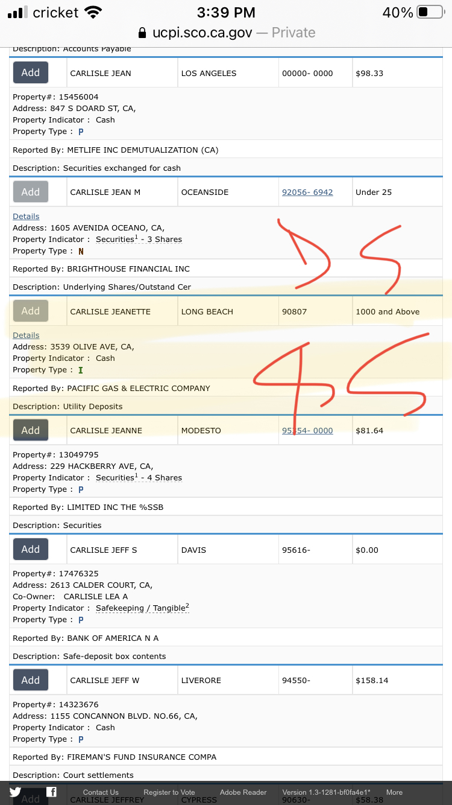Select the $98.33 amount cell
The height and width of the screenshot is (805, 452).
point(398,73)
